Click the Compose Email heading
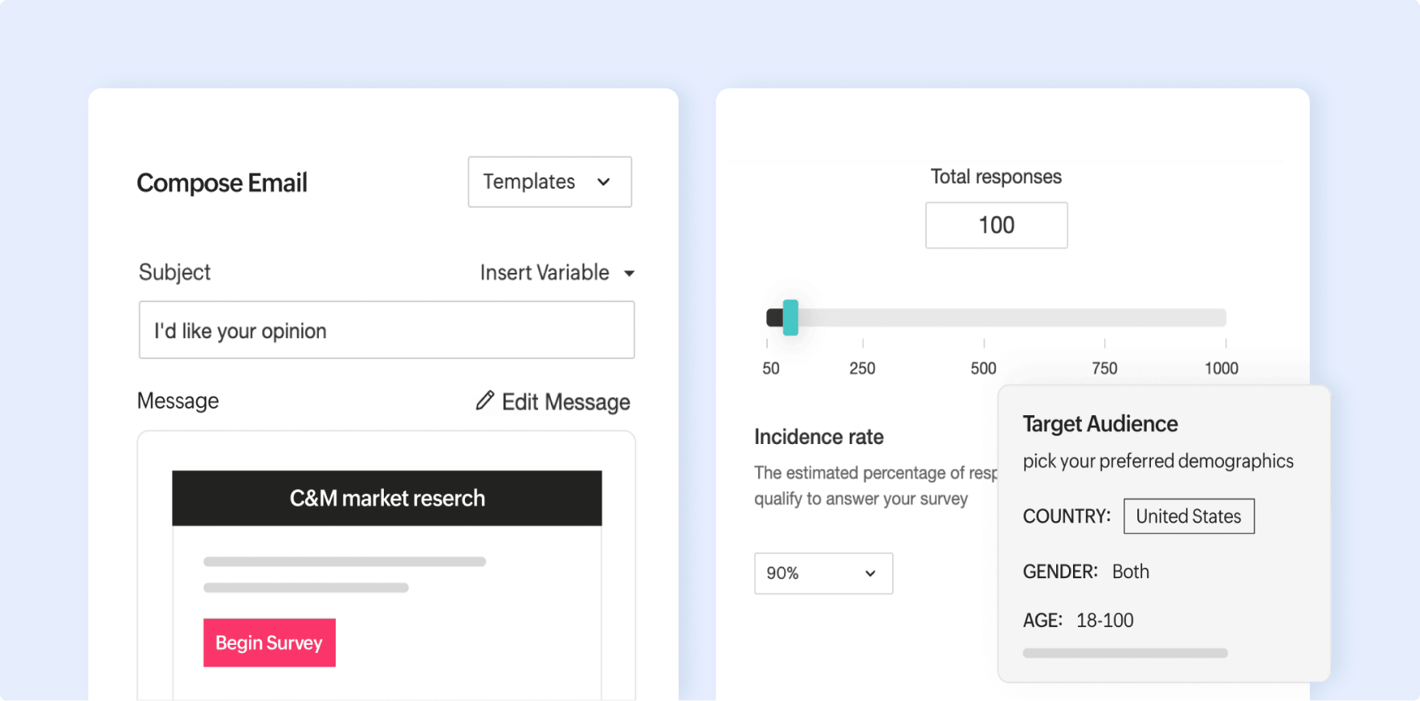 pyautogui.click(x=222, y=183)
